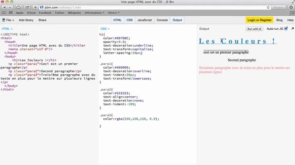
Task: Open the Reader view button
Action: (x=278, y=7)
